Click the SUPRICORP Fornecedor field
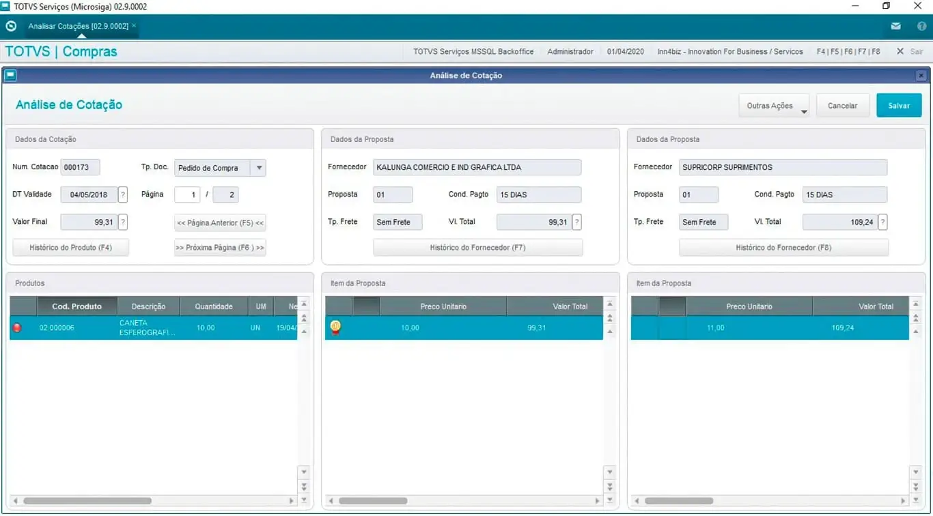933x516 pixels. (x=783, y=167)
